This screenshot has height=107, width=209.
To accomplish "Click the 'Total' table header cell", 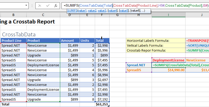I will click(x=102, y=40).
